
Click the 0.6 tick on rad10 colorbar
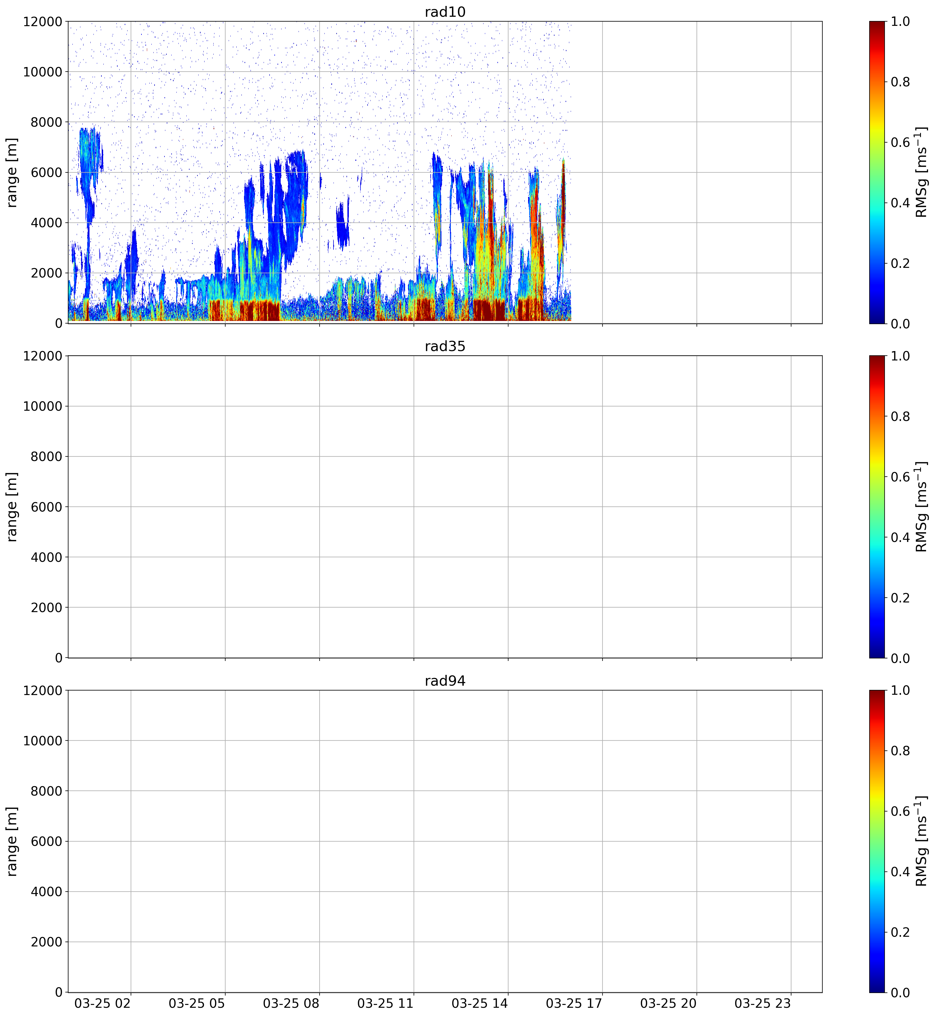900,142
